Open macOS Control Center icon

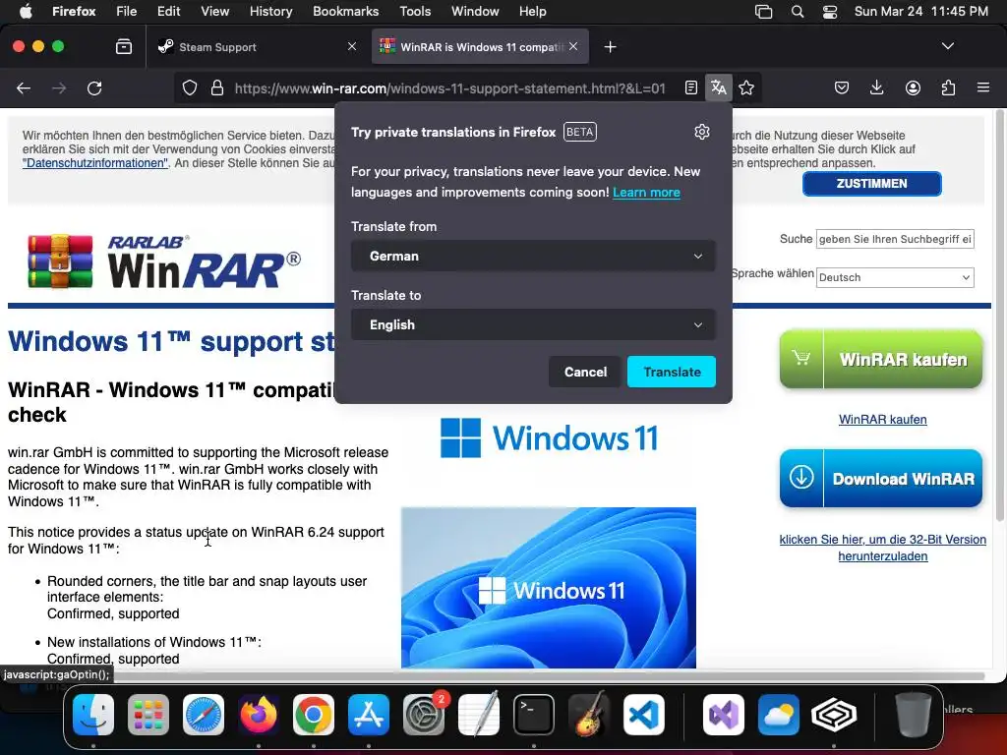click(x=830, y=12)
